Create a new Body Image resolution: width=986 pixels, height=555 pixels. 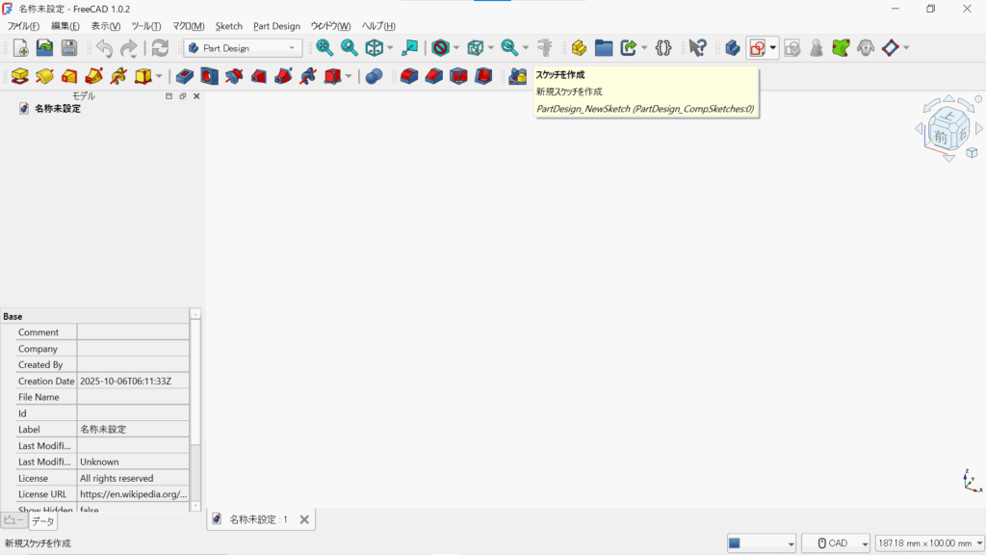pos(732,47)
